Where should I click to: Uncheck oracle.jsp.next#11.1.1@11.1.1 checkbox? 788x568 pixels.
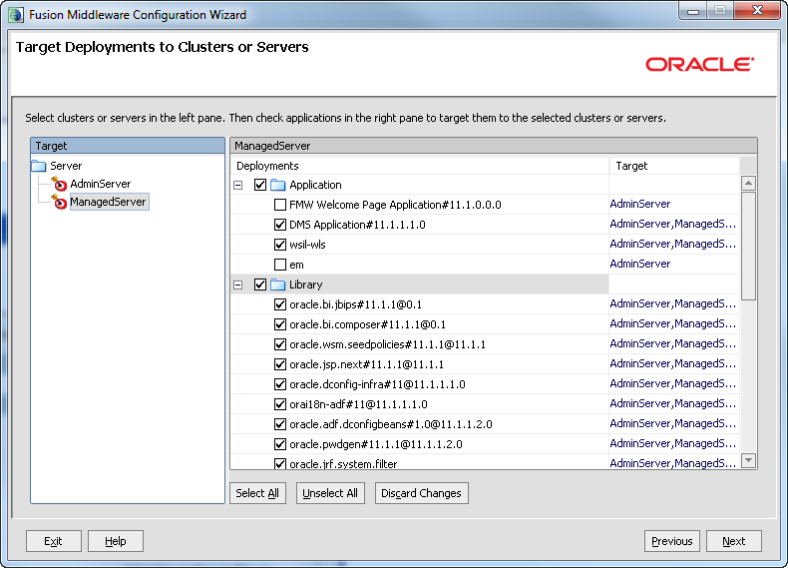tap(280, 364)
